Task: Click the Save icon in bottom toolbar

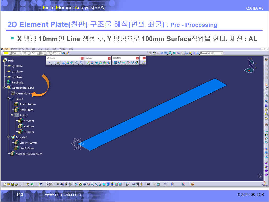Action: (x=12, y=184)
